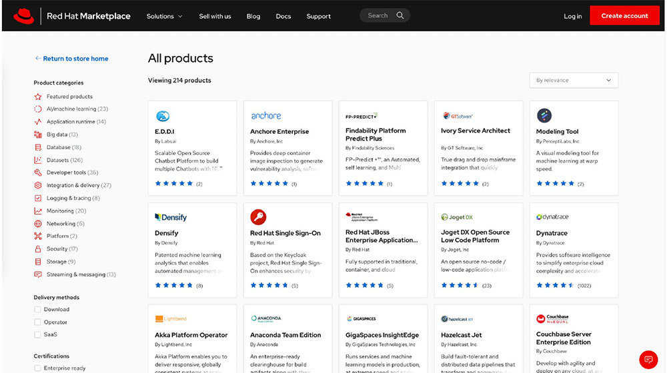Image resolution: width=667 pixels, height=373 pixels.
Task: Click the search magnifier icon
Action: (x=400, y=15)
